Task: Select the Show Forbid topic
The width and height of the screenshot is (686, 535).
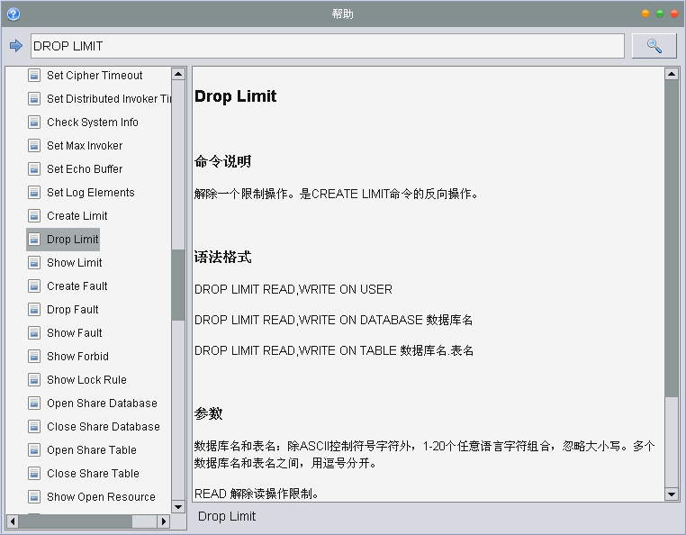Action: (78, 357)
